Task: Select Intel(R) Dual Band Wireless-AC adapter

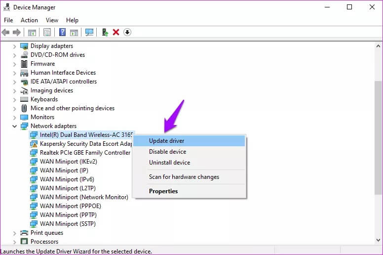Action: (86, 135)
